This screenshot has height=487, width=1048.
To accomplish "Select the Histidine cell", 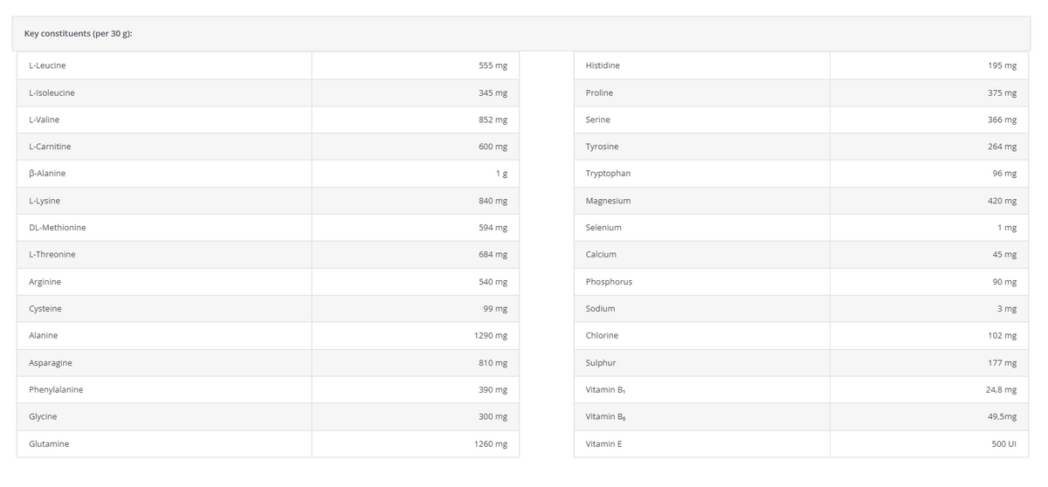I will point(701,65).
